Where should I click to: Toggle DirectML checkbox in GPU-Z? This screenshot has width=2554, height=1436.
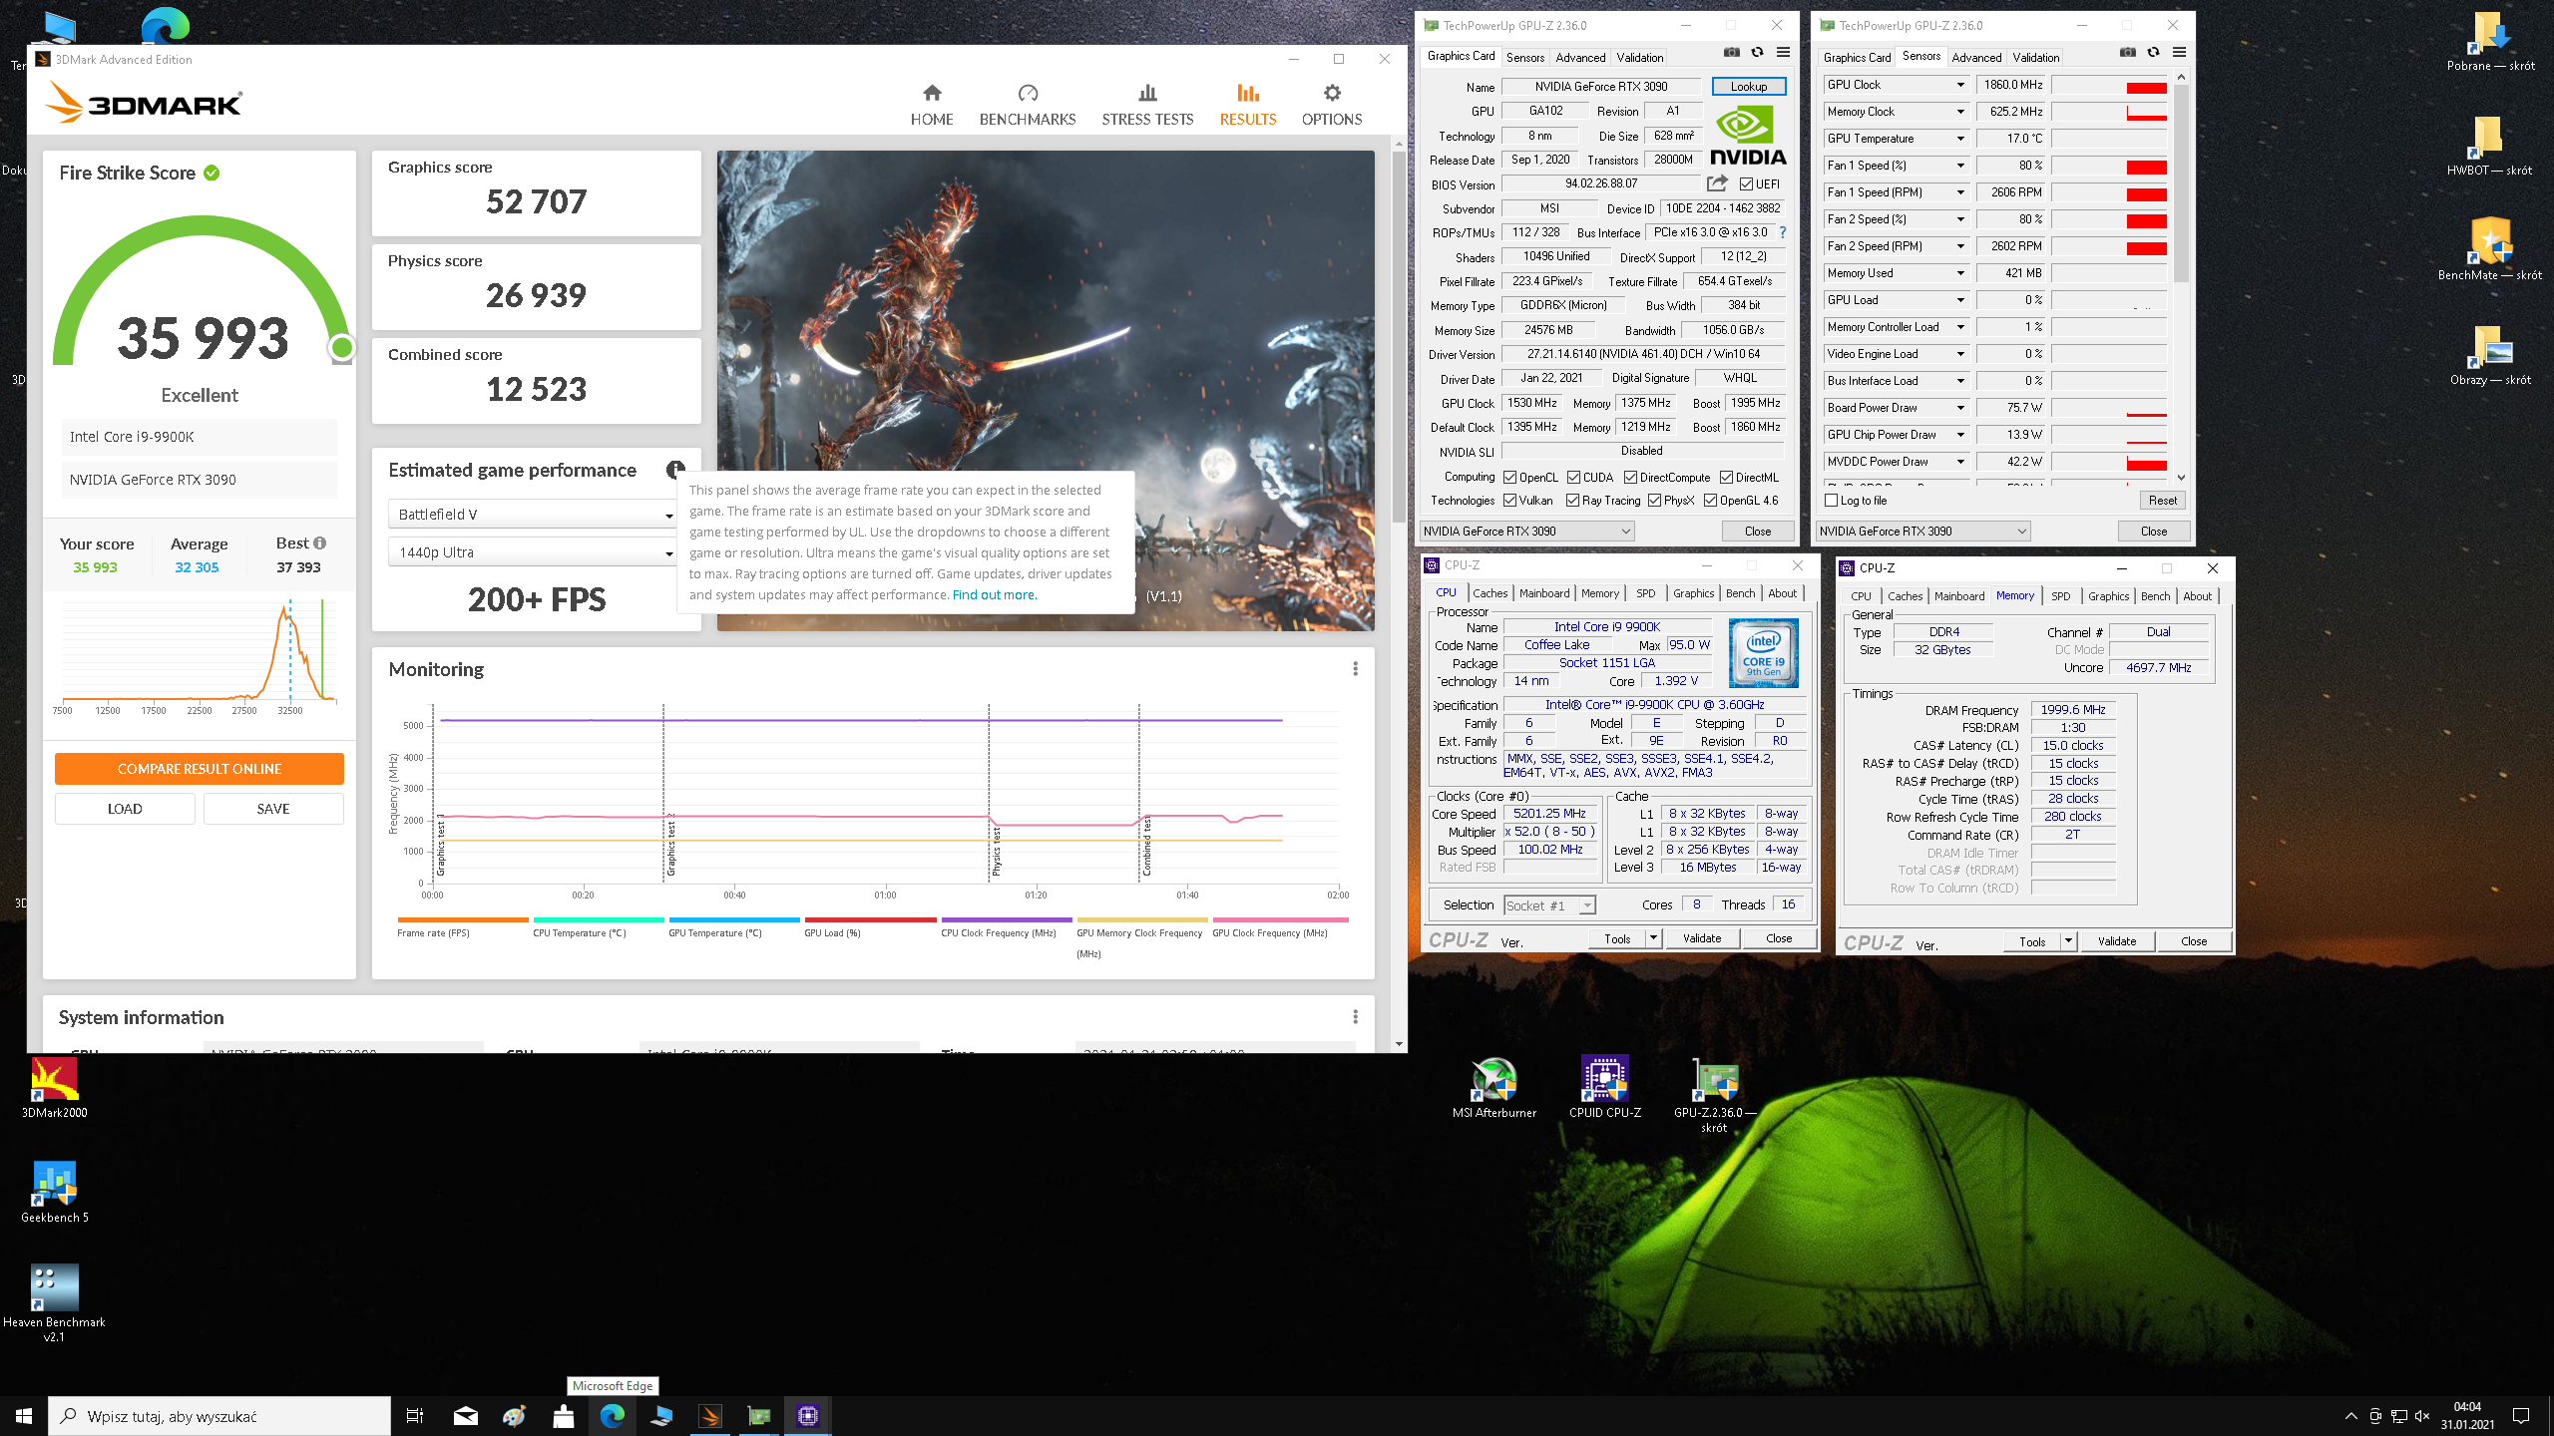point(1726,478)
